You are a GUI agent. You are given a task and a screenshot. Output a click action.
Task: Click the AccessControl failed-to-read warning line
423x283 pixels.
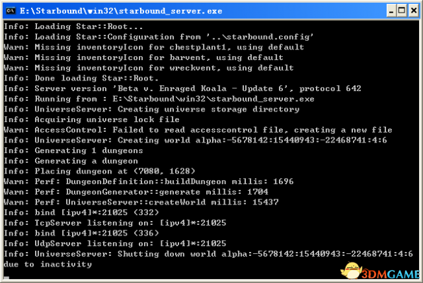(198, 130)
